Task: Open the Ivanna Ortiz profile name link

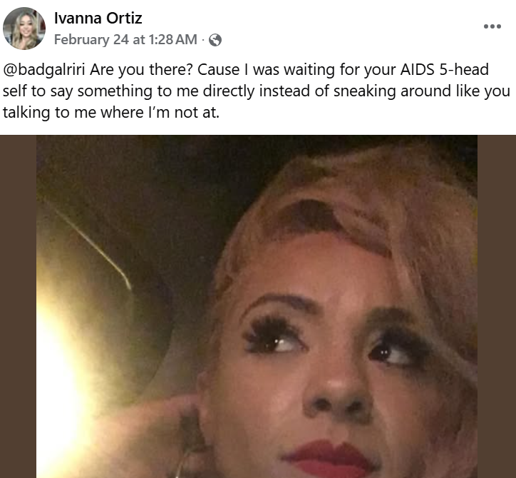Action: point(98,18)
